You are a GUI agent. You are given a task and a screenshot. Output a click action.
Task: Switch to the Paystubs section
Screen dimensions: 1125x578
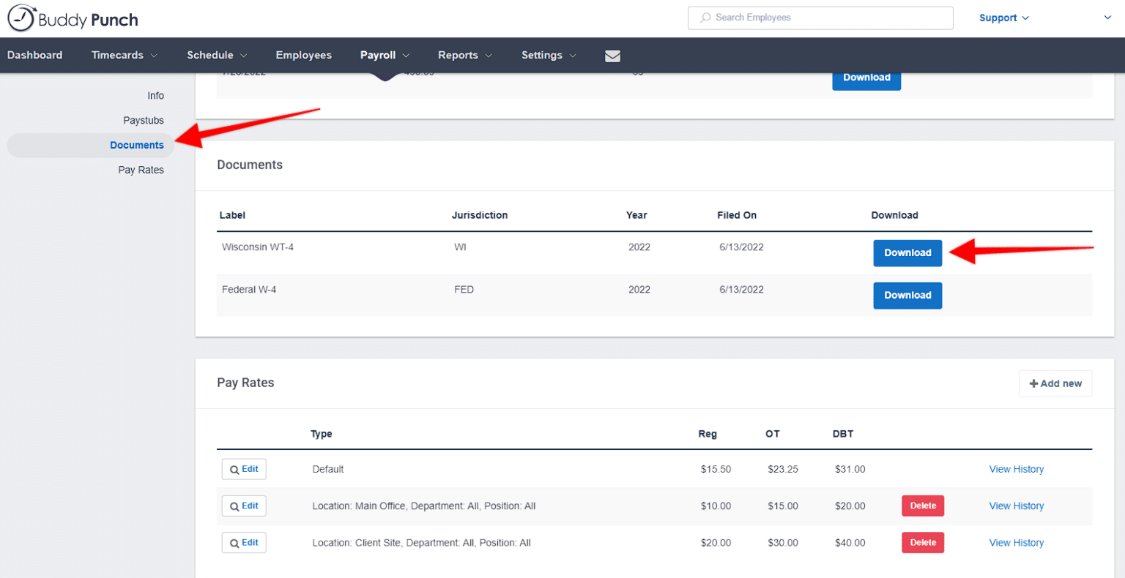coord(143,120)
